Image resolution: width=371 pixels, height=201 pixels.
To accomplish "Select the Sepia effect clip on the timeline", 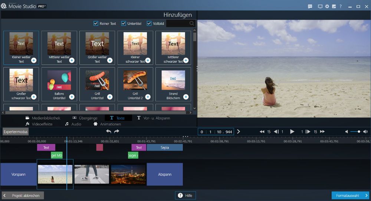I will click(165, 148).
